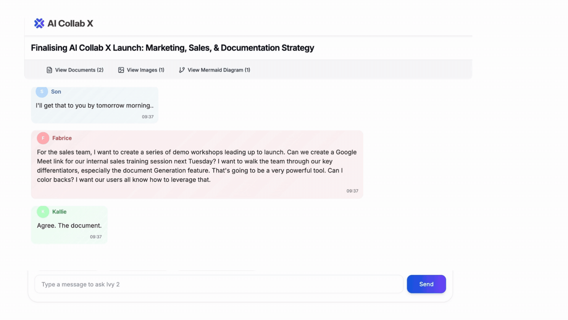This screenshot has height=320, width=568.
Task: Click the Kallie sender name
Action: click(59, 212)
